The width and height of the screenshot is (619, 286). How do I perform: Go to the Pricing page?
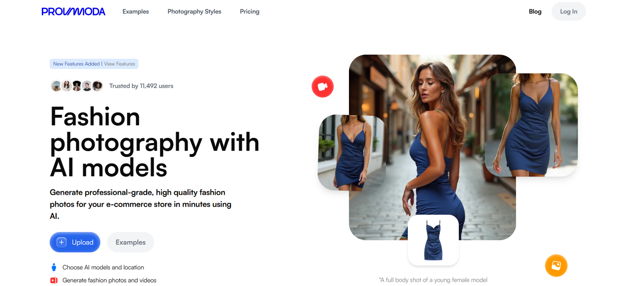pos(250,12)
